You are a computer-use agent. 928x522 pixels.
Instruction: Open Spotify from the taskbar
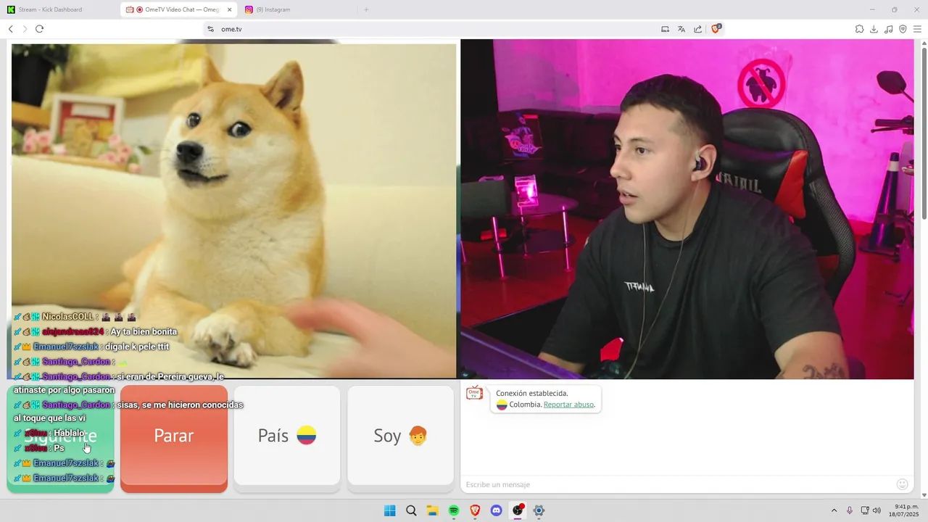[x=454, y=510]
